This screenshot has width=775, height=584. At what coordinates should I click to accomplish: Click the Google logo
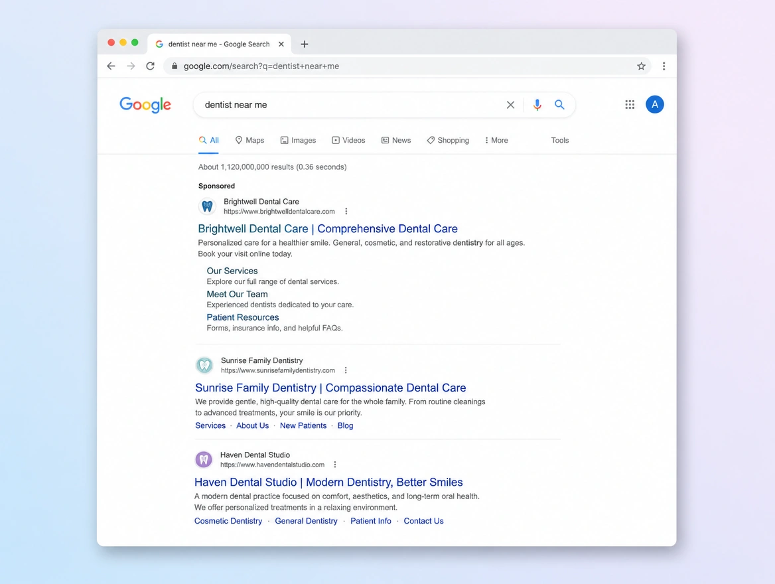coord(145,104)
